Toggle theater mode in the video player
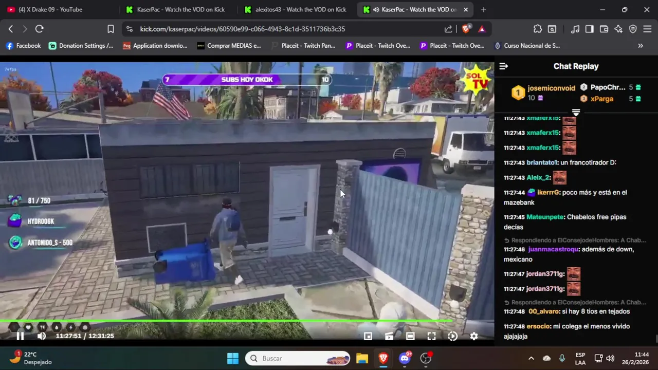The height and width of the screenshot is (370, 658). click(410, 336)
